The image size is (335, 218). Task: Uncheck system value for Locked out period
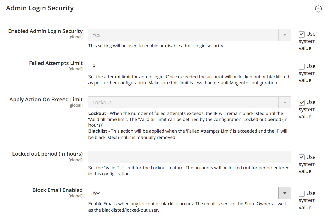pos(302,157)
